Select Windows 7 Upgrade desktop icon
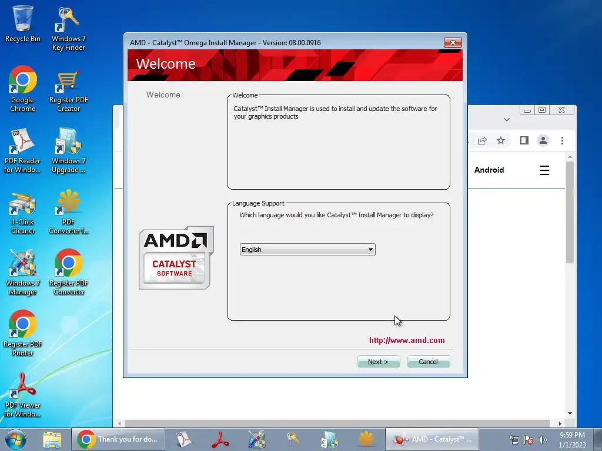The width and height of the screenshot is (602, 451). coord(68,151)
